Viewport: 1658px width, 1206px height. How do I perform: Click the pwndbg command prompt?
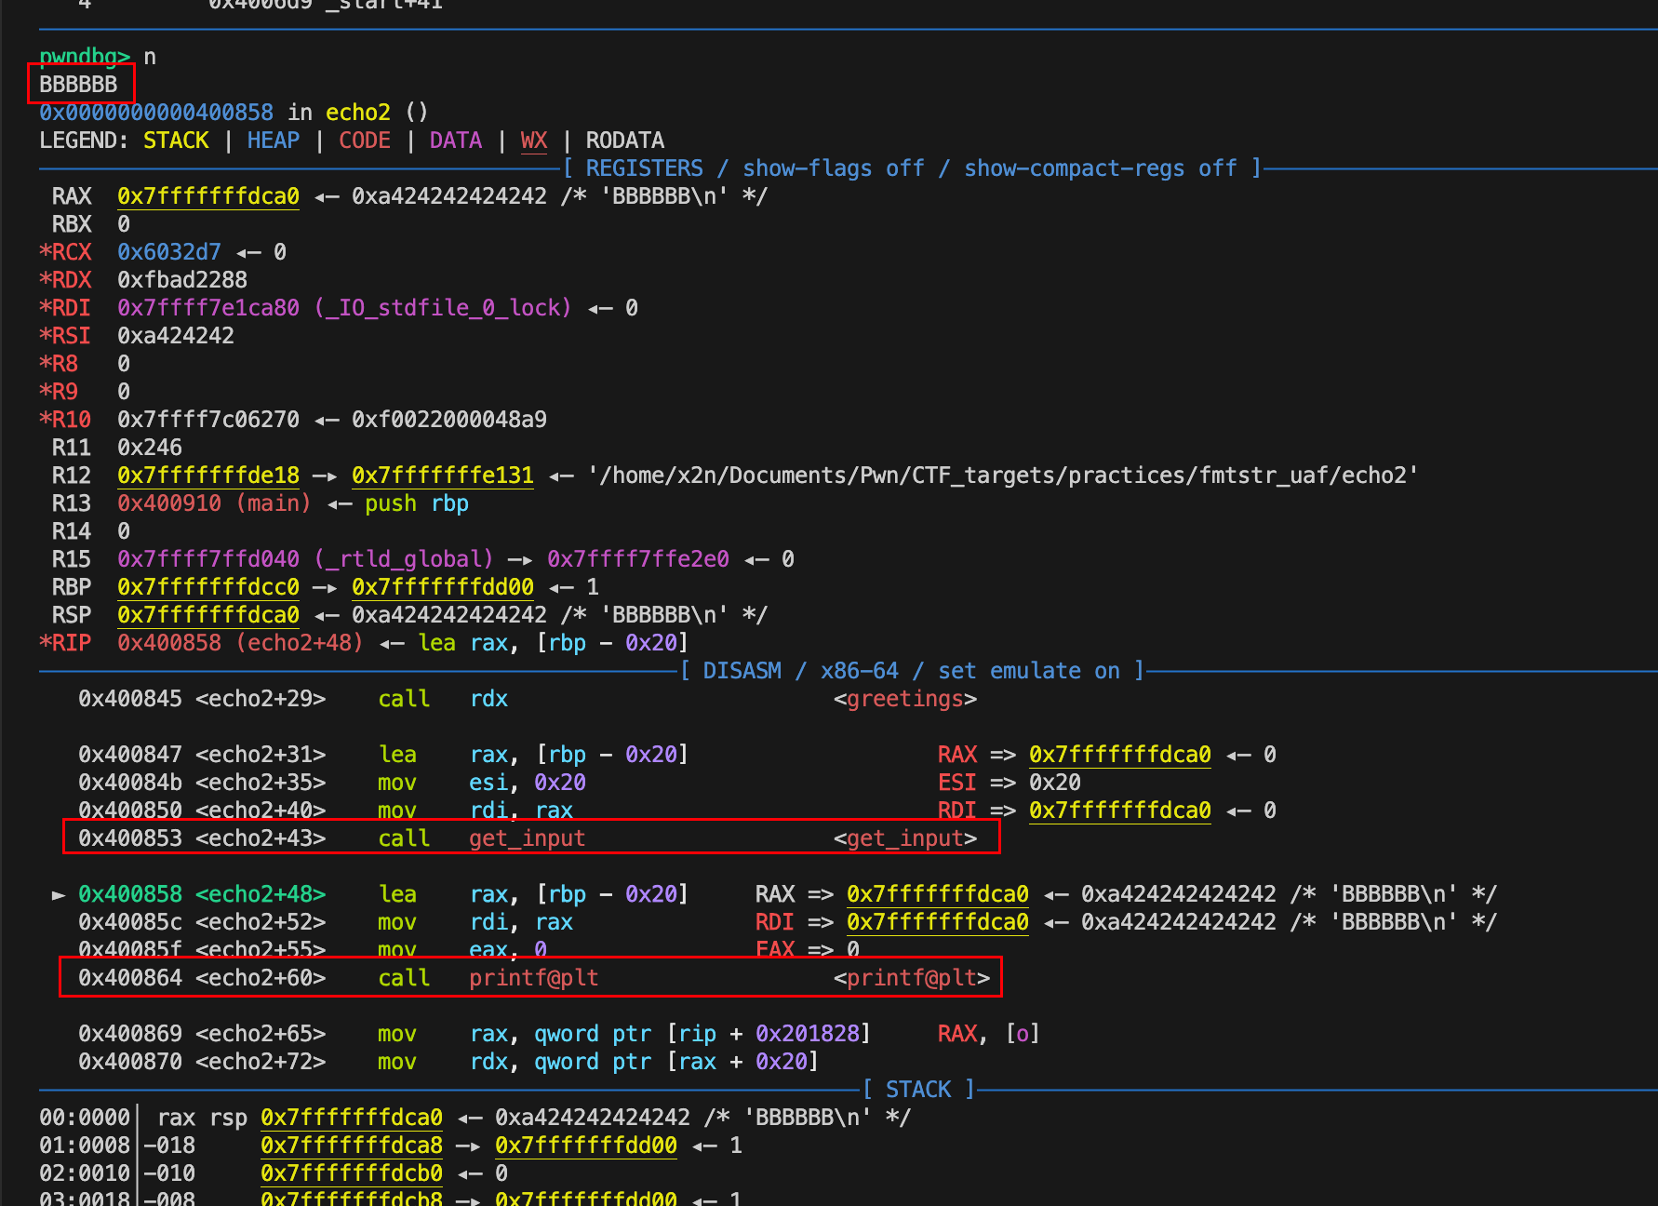point(84,57)
